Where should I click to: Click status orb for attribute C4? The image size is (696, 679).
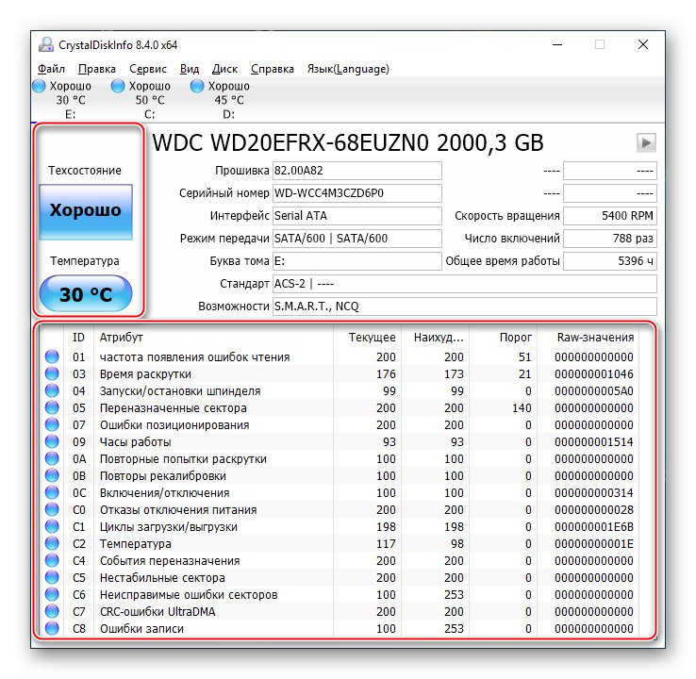coord(52,560)
